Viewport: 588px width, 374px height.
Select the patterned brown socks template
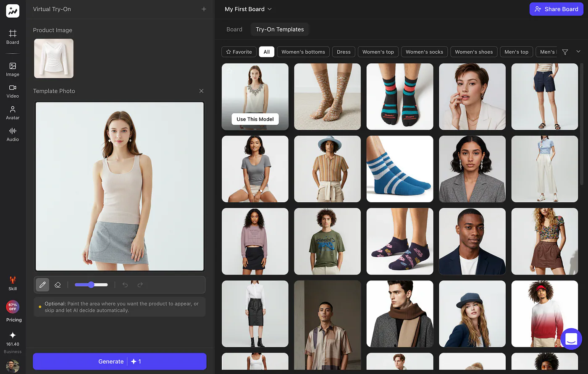[x=328, y=97]
